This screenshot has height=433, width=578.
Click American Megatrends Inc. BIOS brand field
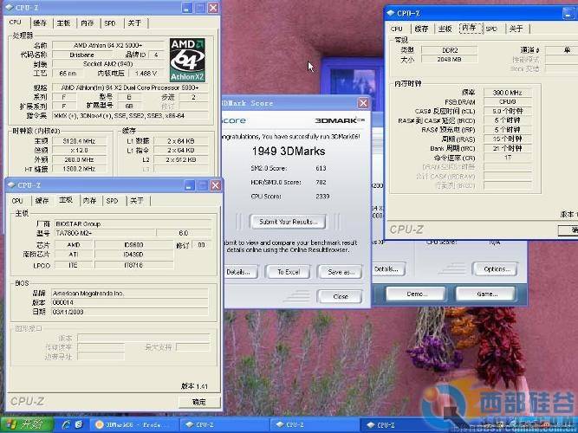click(130, 294)
